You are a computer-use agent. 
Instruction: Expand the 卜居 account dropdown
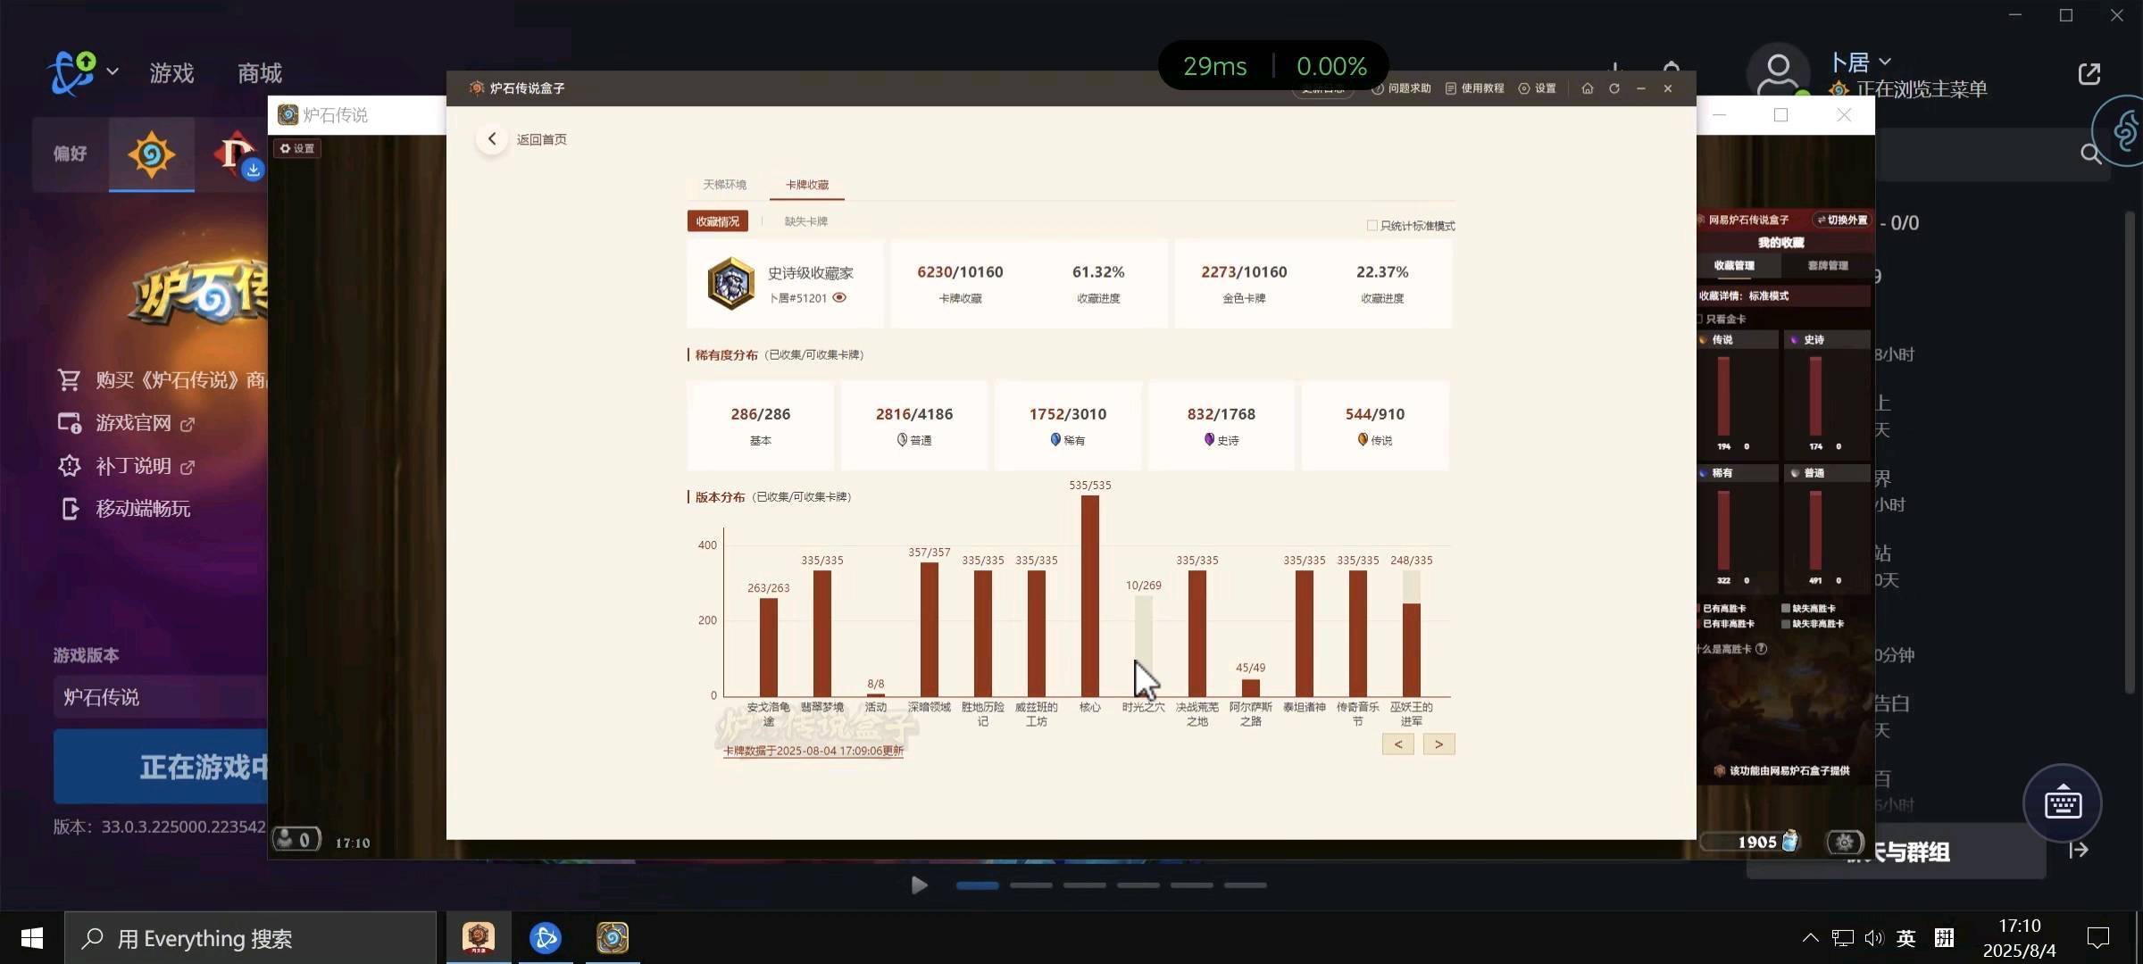(1861, 62)
